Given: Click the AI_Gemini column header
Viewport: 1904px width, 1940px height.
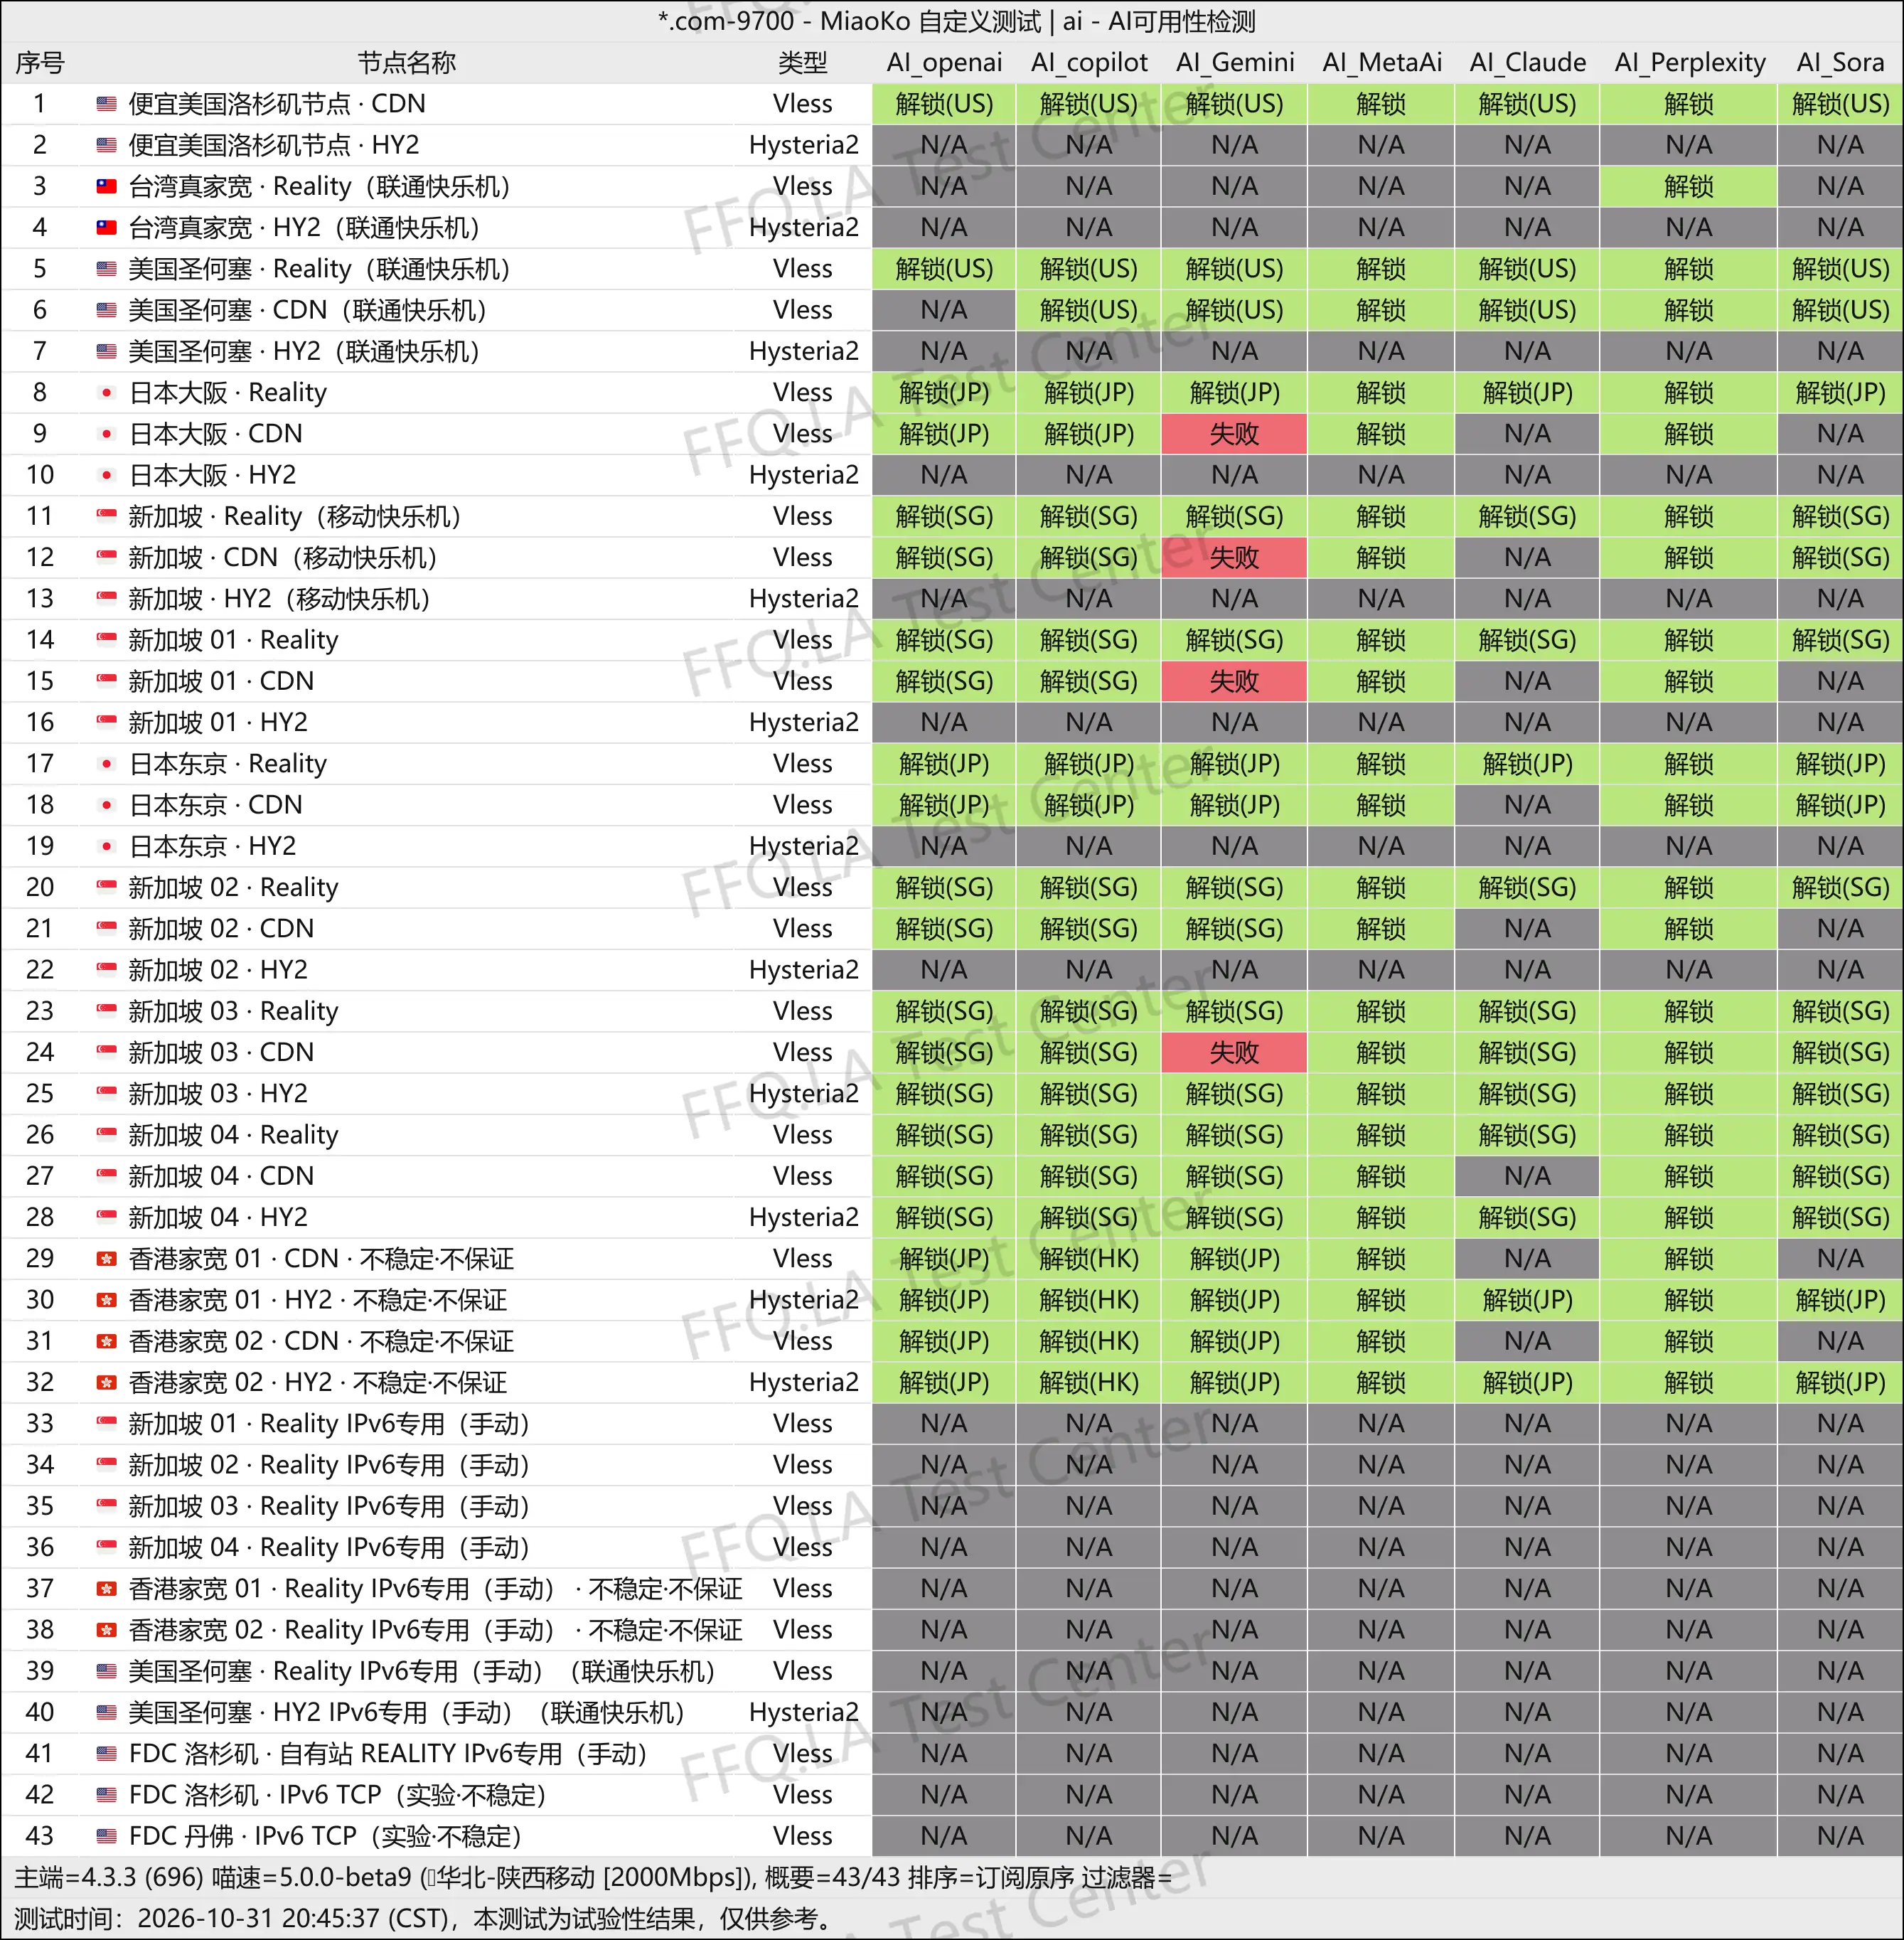Looking at the screenshot, I should point(1235,62).
